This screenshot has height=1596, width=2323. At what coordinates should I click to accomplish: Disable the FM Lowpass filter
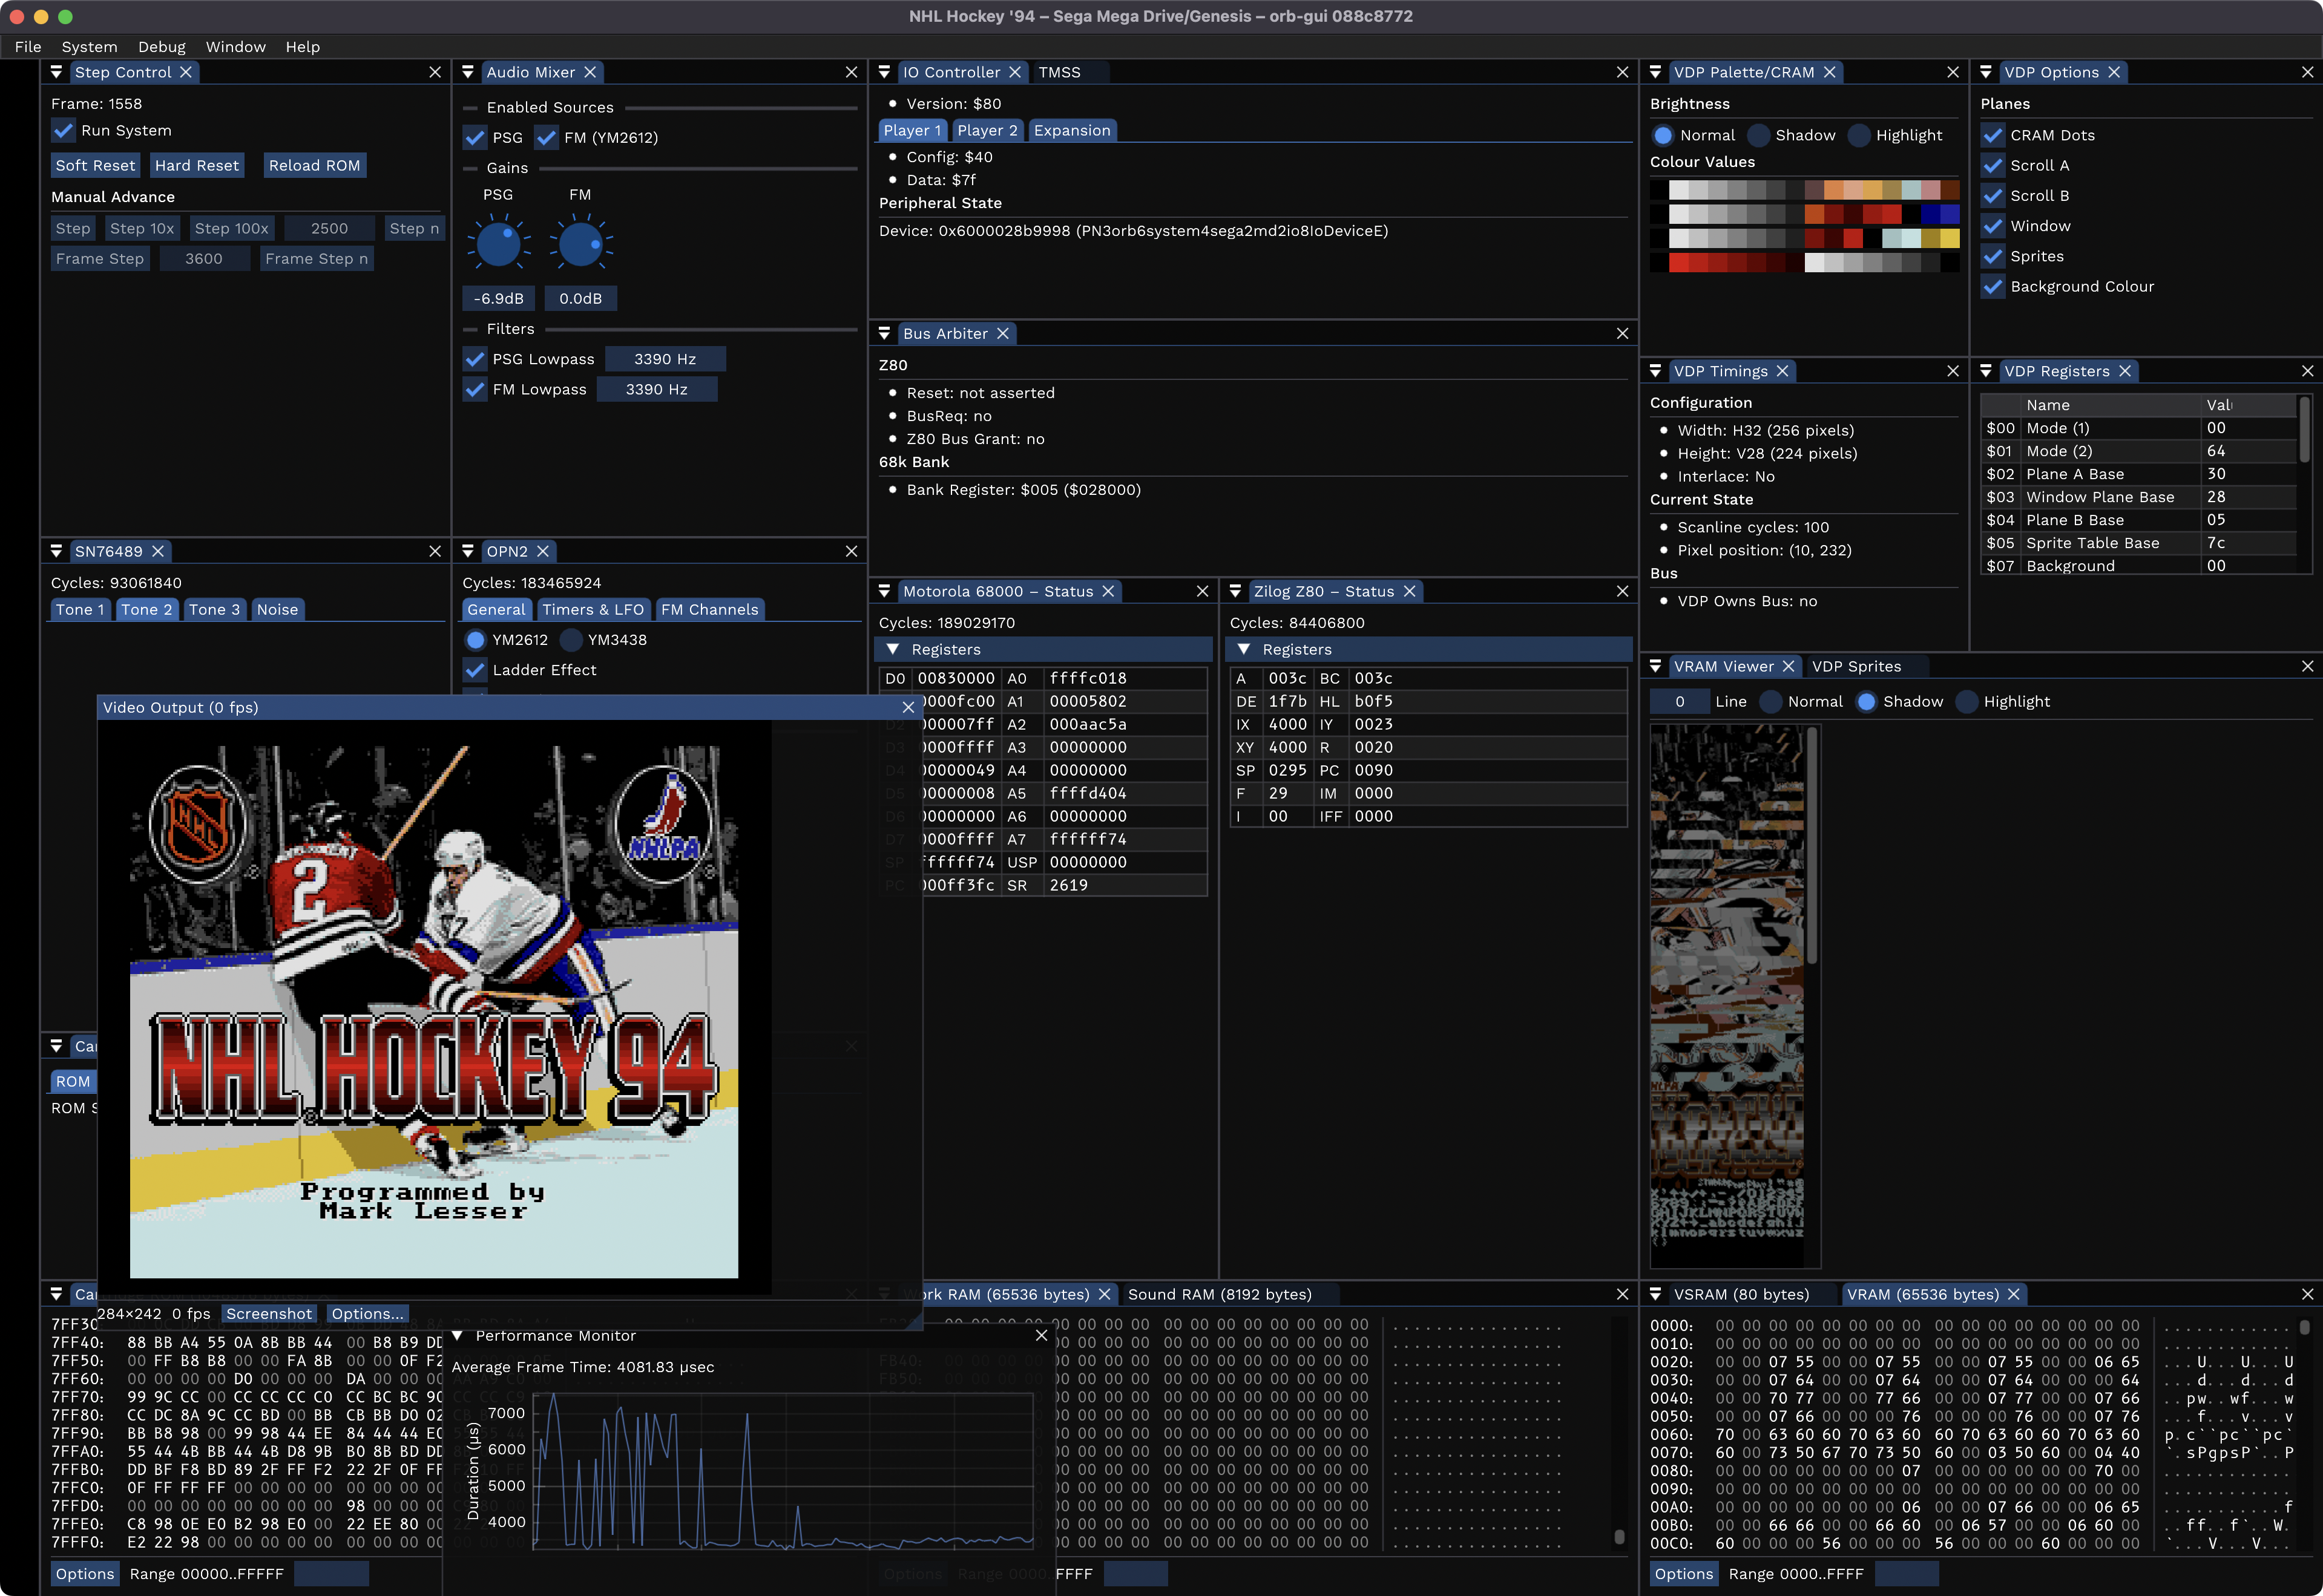coord(475,389)
